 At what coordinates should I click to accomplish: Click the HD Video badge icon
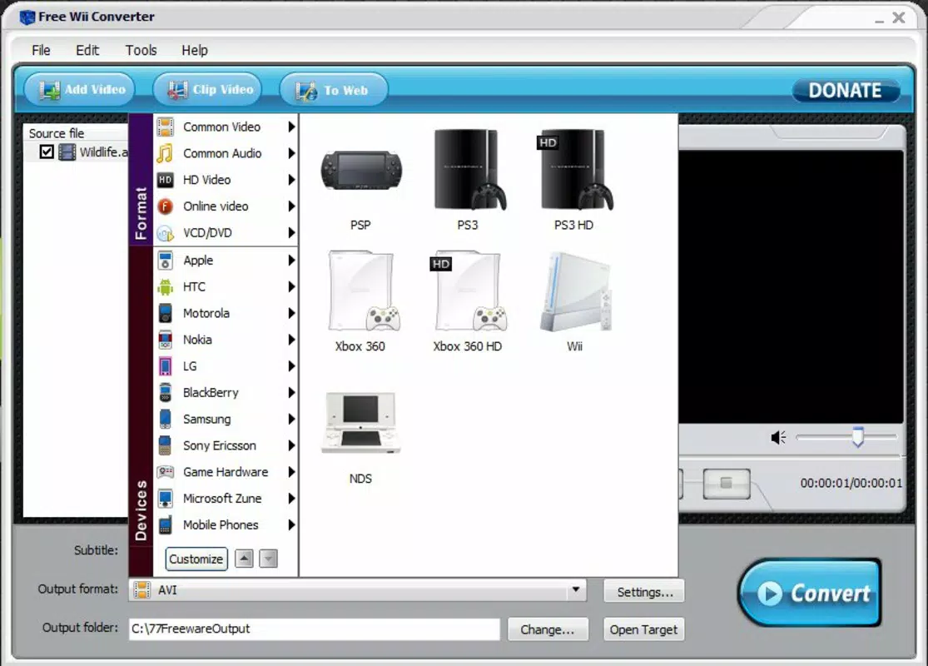tap(165, 179)
